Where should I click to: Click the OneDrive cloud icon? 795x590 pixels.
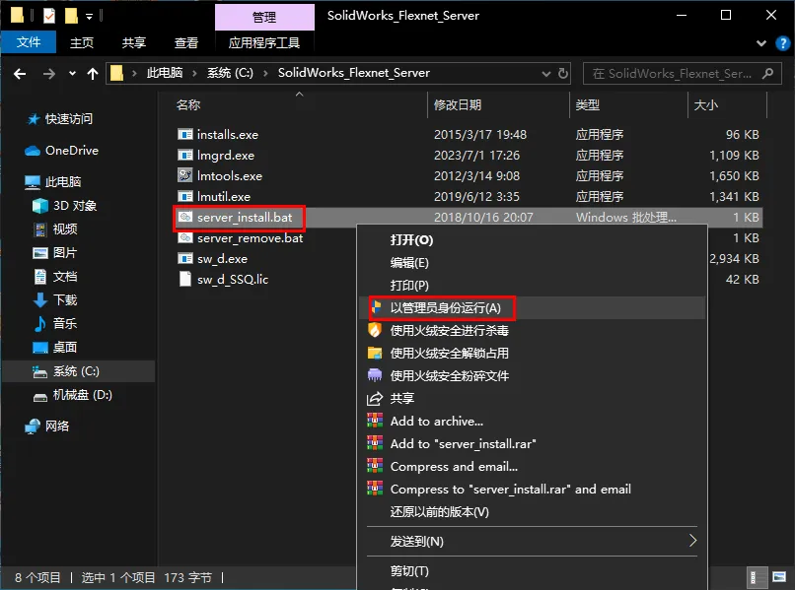tap(33, 151)
